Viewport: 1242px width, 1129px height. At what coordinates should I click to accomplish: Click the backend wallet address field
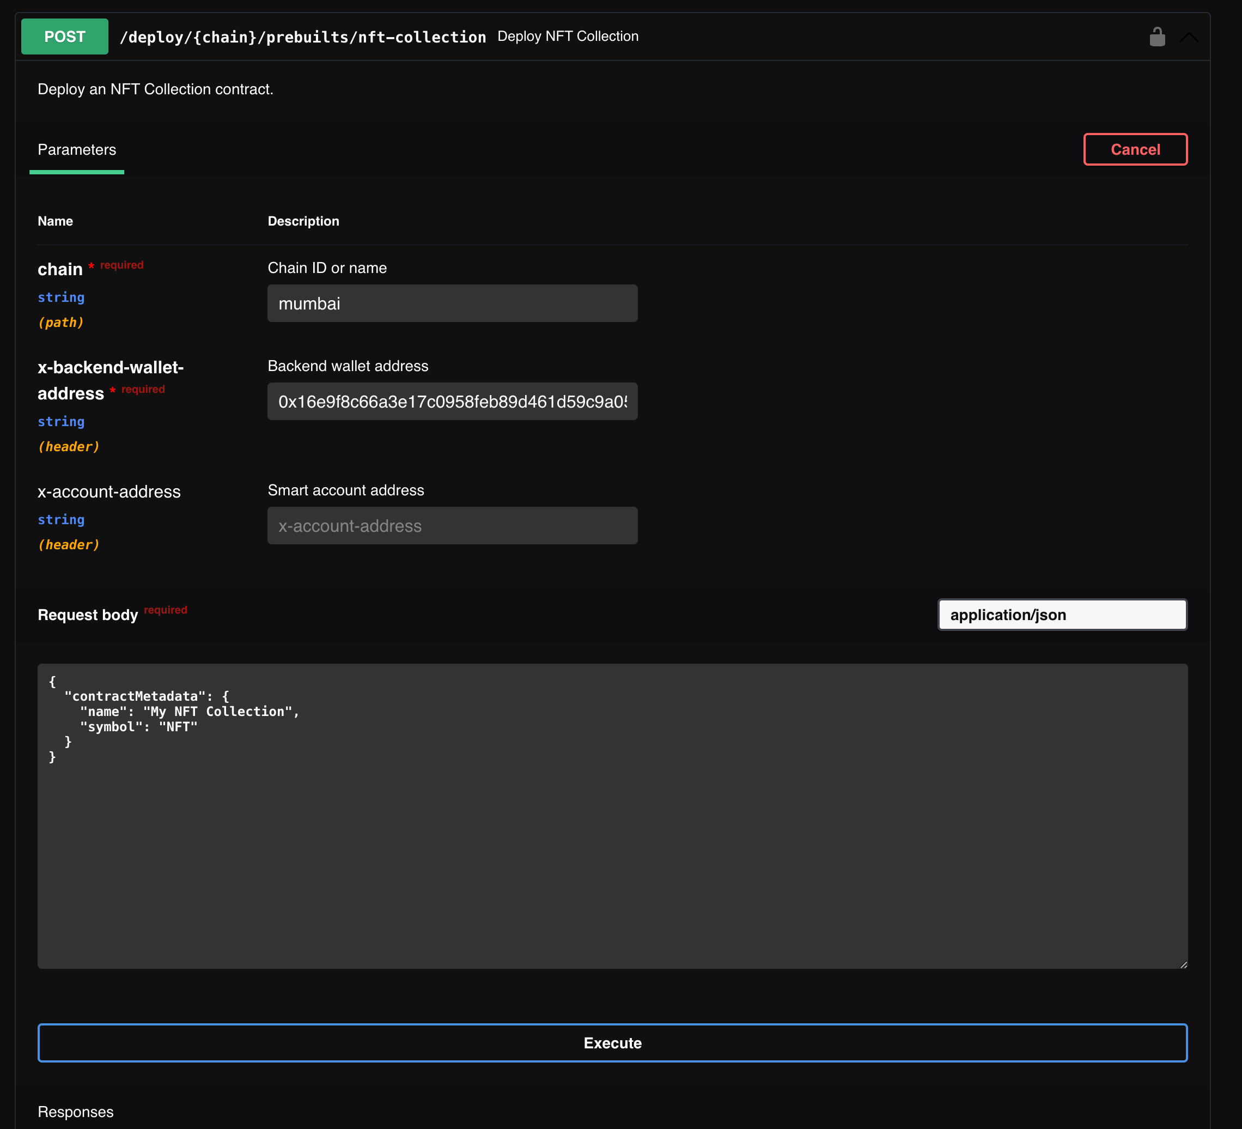click(452, 401)
